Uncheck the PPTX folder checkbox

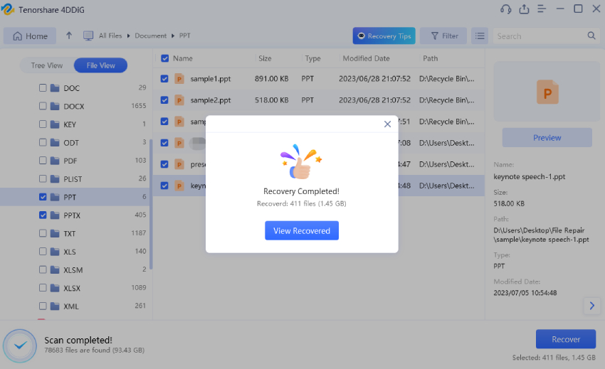coord(43,215)
